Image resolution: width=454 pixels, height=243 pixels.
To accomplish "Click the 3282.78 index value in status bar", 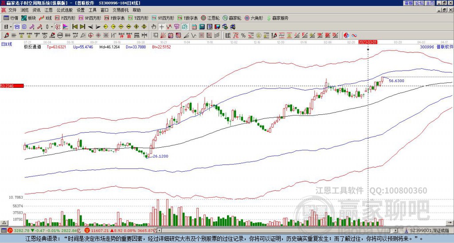I will [x=22, y=231].
